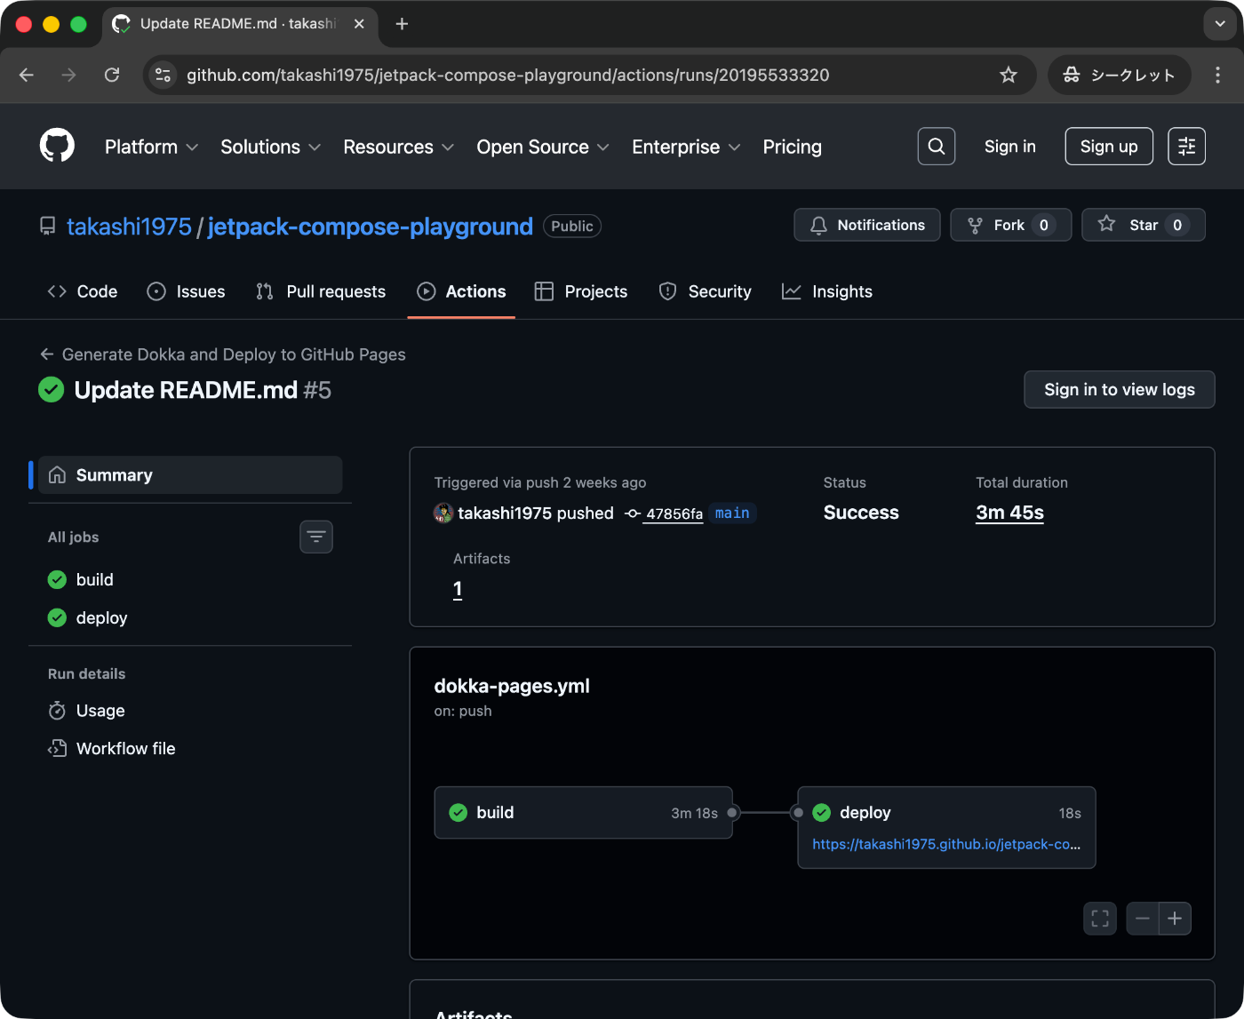Click the build node in graph
The height and width of the screenshot is (1019, 1244).
pos(583,813)
